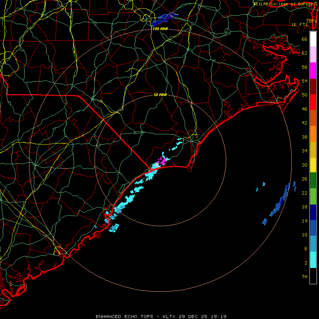Click the '42' legend value
The width and height of the screenshot is (319, 319).
tap(304, 123)
